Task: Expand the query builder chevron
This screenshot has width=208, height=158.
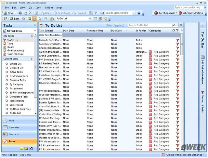Action: click(x=181, y=25)
